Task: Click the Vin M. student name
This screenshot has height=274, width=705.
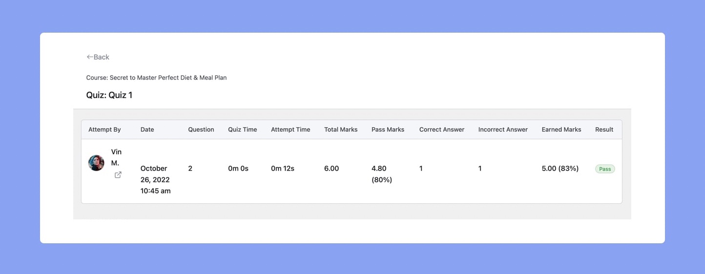Action: [116, 157]
